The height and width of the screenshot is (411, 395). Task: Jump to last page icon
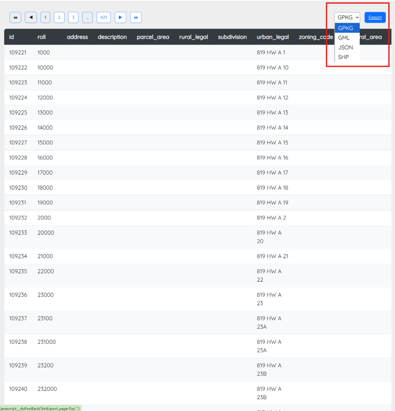click(136, 17)
